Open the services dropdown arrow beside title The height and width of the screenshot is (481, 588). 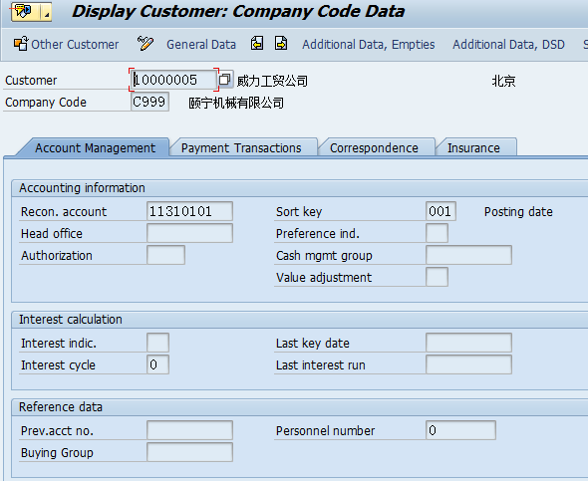click(46, 12)
